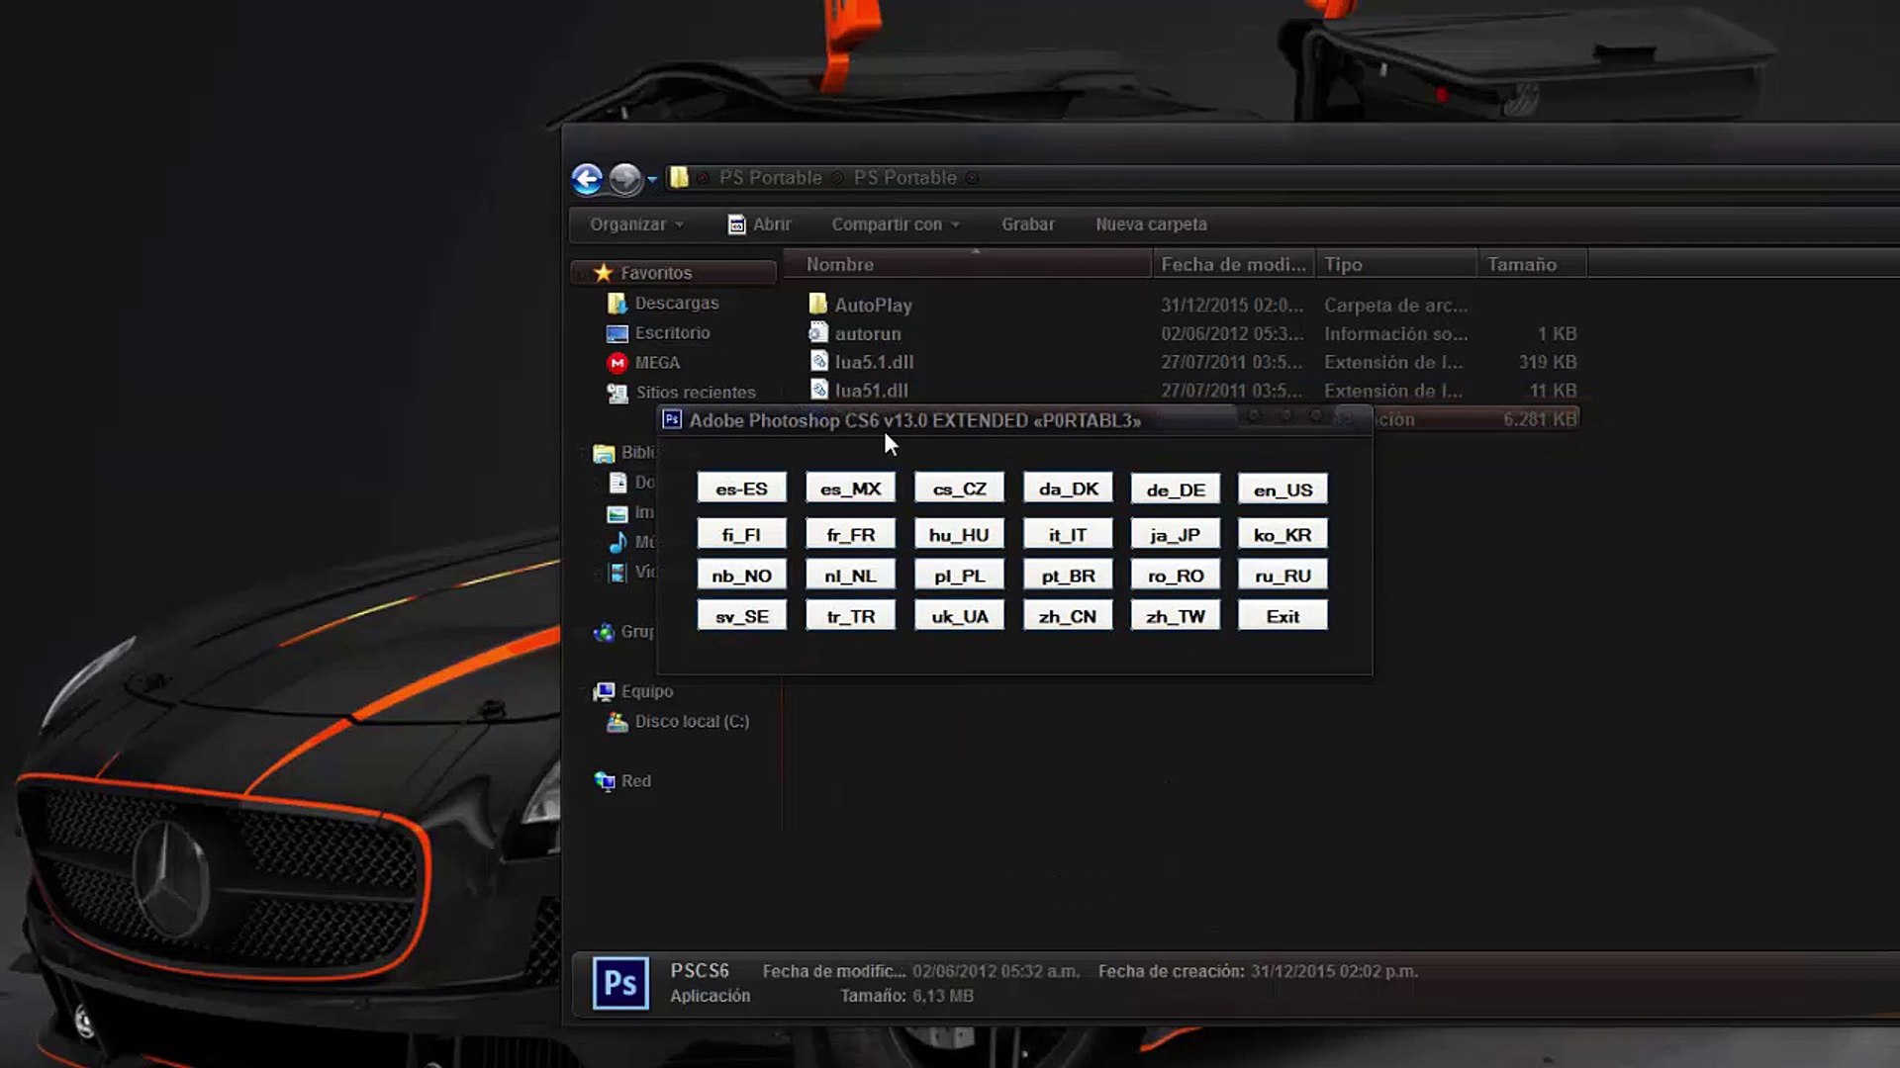Click the Forward navigation arrow
1900x1068 pixels.
624,179
